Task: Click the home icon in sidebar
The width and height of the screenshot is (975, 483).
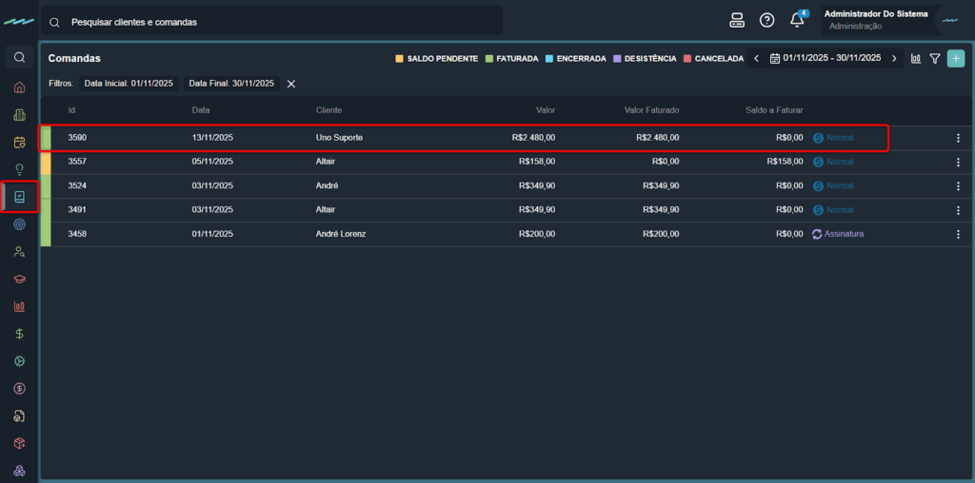Action: (x=19, y=87)
